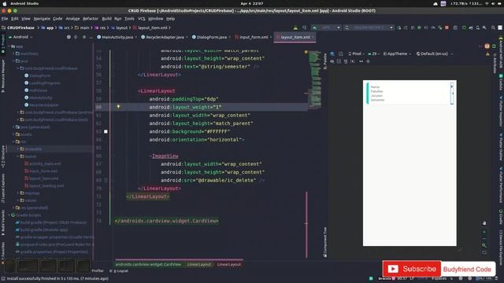504x283 pixels.
Task: Click YouTube Subscribe button overlay
Action: coord(412,269)
